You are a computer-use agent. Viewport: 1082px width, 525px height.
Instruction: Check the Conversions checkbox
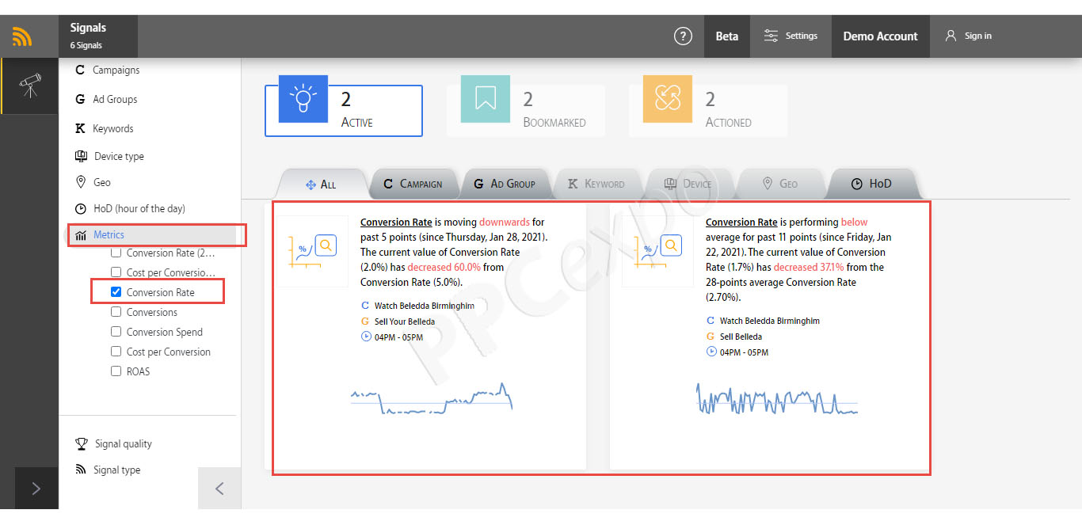[116, 312]
